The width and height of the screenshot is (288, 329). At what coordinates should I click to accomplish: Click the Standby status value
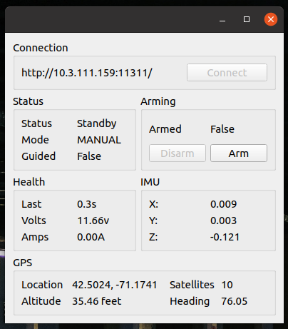[x=96, y=123]
